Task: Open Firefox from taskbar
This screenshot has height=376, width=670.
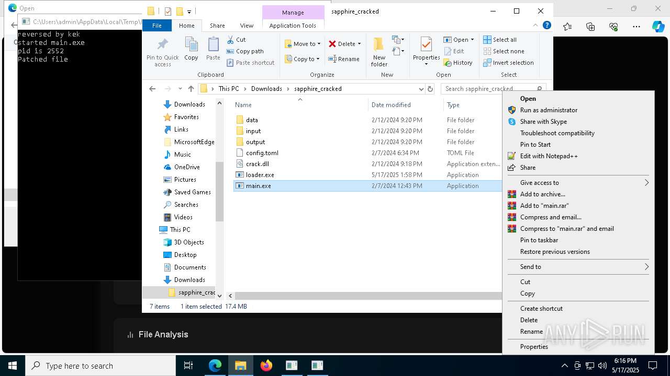Action: [x=266, y=366]
